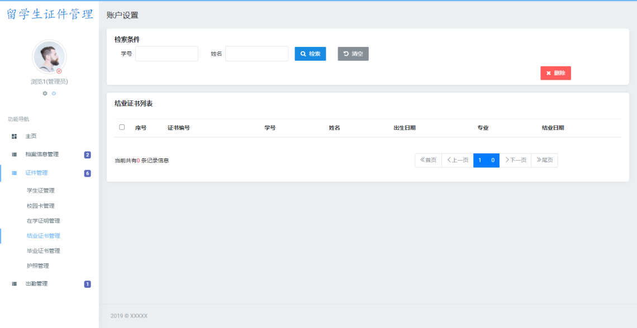Expand the 档案信息管理 navigation section
637x328 pixels.
[x=42, y=155]
